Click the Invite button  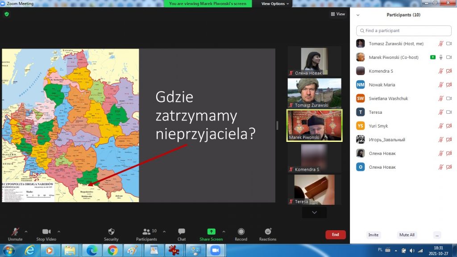coord(374,235)
